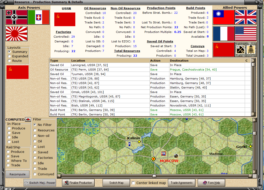The image size is (264, 190).
Task: Select Non-oil Res. Magnitogorsk row
Action: 150,96
